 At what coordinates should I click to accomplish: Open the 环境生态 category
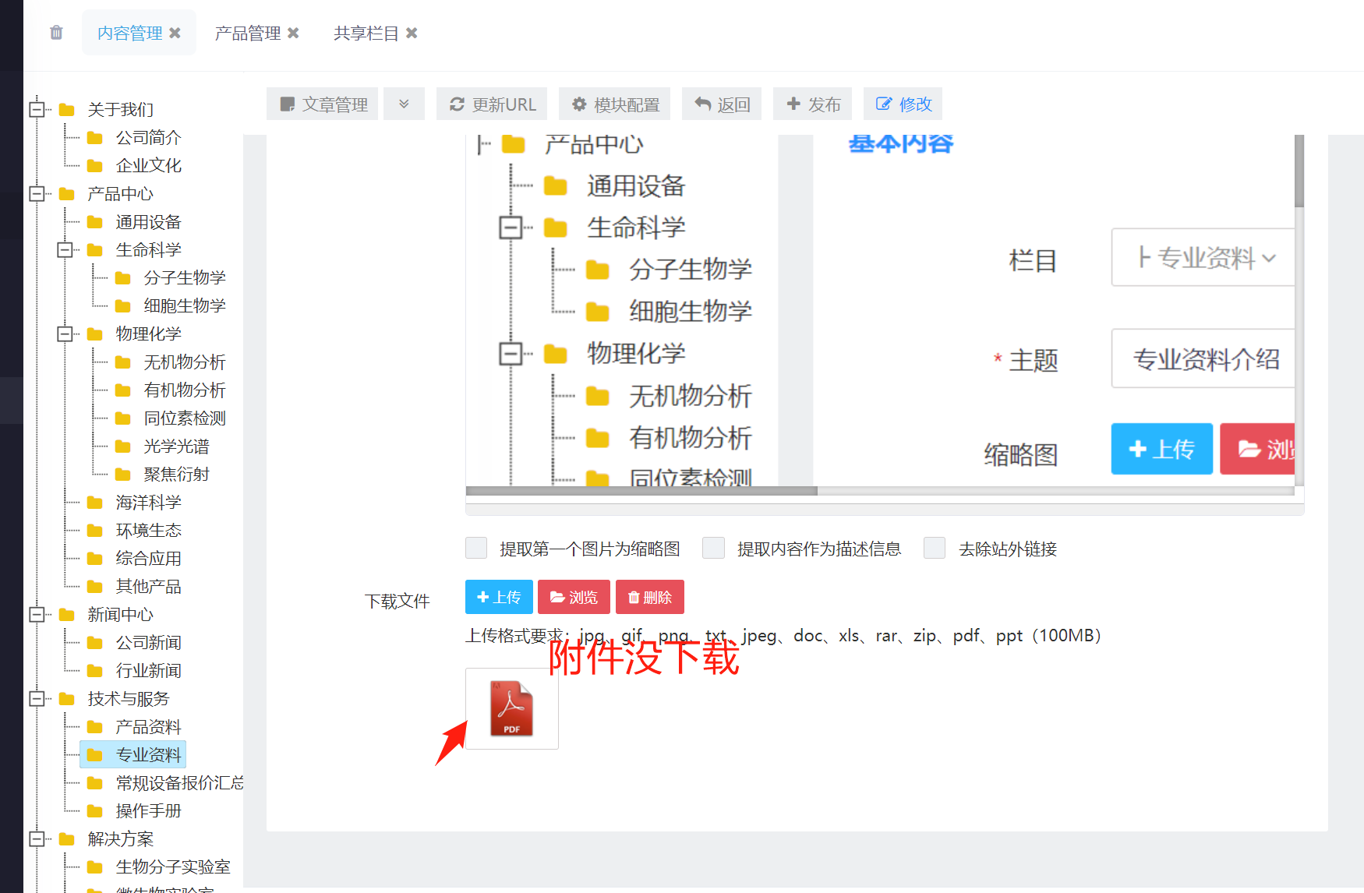click(148, 530)
